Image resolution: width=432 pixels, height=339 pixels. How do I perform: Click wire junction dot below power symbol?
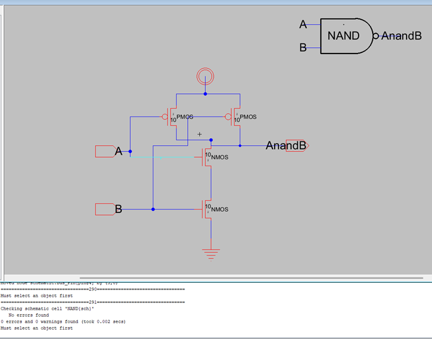[205, 94]
